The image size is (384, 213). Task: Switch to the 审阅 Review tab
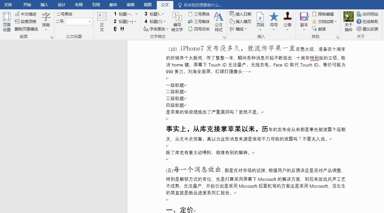click(130, 5)
